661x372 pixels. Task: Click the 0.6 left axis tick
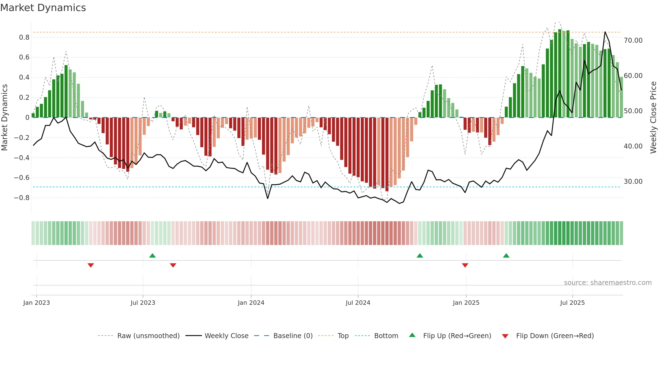coord(24,57)
